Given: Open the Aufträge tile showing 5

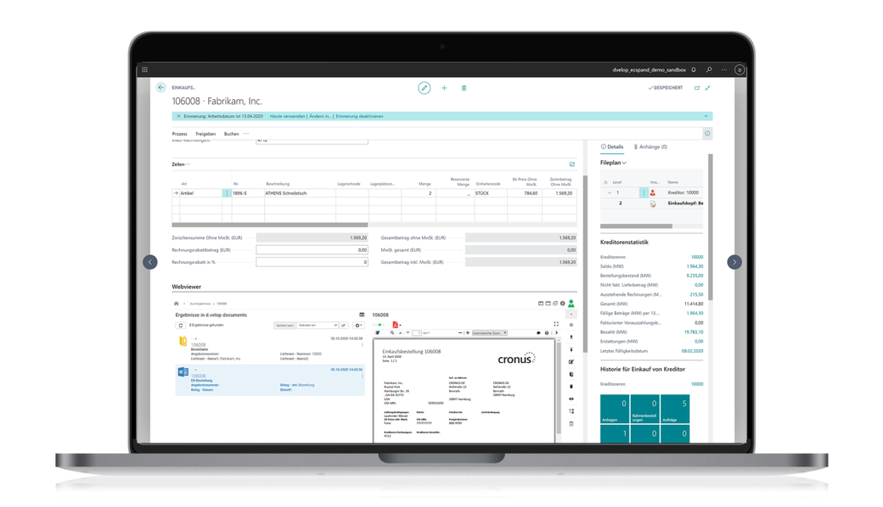Looking at the screenshot, I should [x=675, y=409].
